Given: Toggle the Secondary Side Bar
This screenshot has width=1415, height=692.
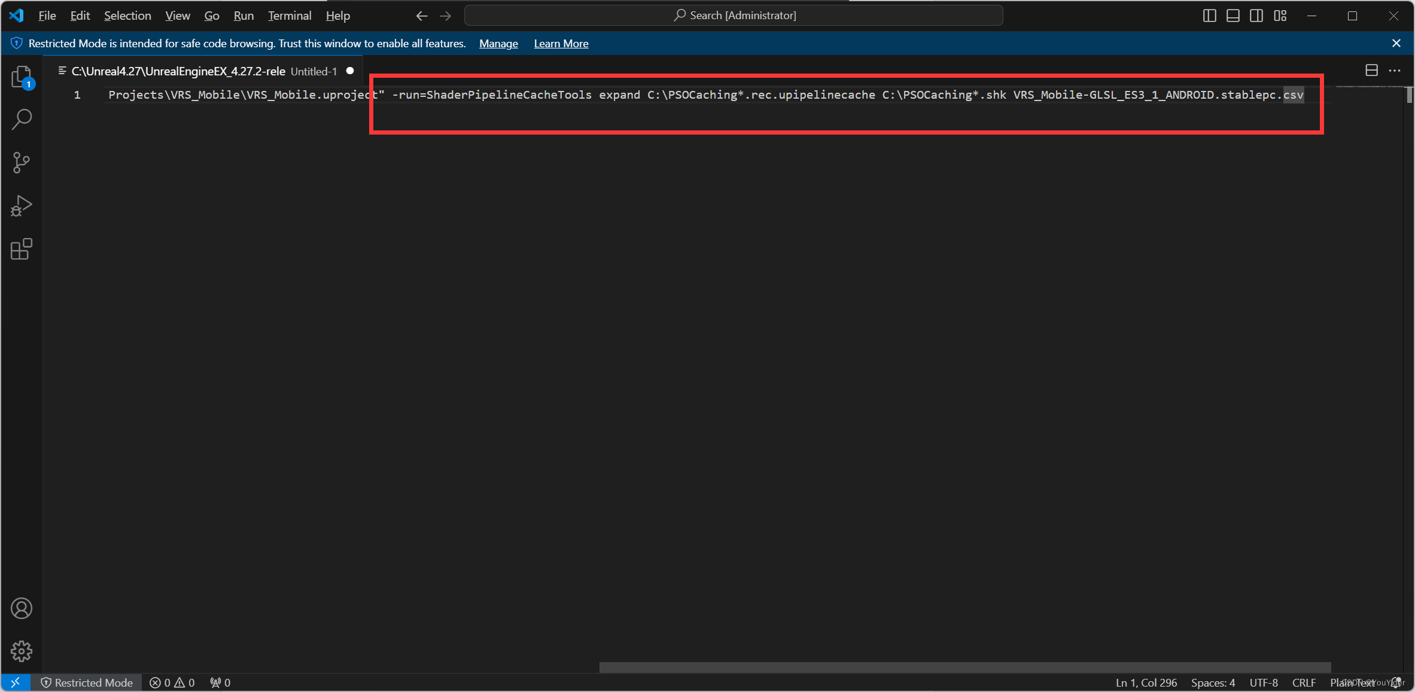Looking at the screenshot, I should 1256,16.
